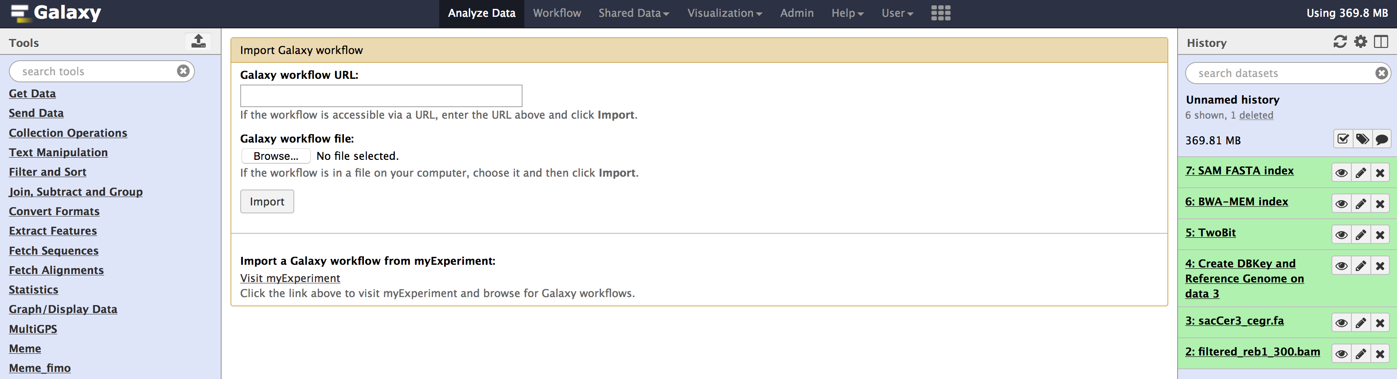Click the Galaxy workflow URL input field

pos(381,96)
